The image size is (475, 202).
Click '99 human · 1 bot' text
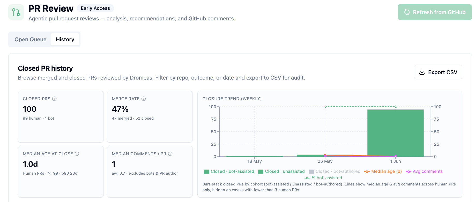click(x=38, y=118)
